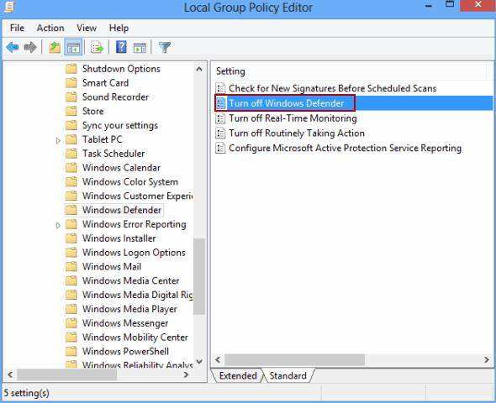Click the settings pane horizontal scrollbar thumb

pos(294,359)
